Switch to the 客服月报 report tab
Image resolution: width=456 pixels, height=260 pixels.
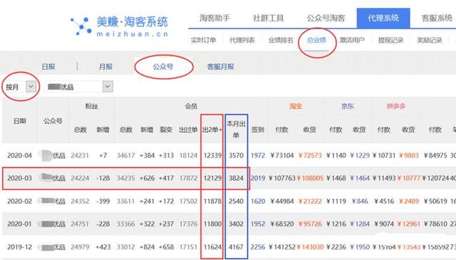pyautogui.click(x=220, y=67)
